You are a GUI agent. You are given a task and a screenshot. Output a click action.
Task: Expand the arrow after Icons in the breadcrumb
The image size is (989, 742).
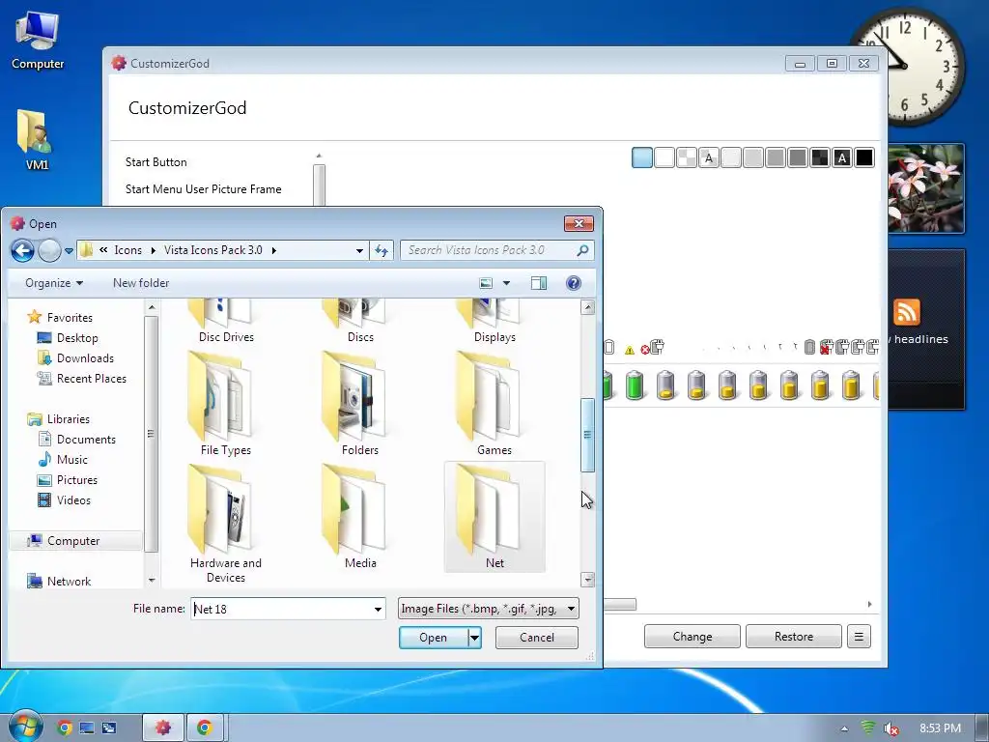point(154,250)
